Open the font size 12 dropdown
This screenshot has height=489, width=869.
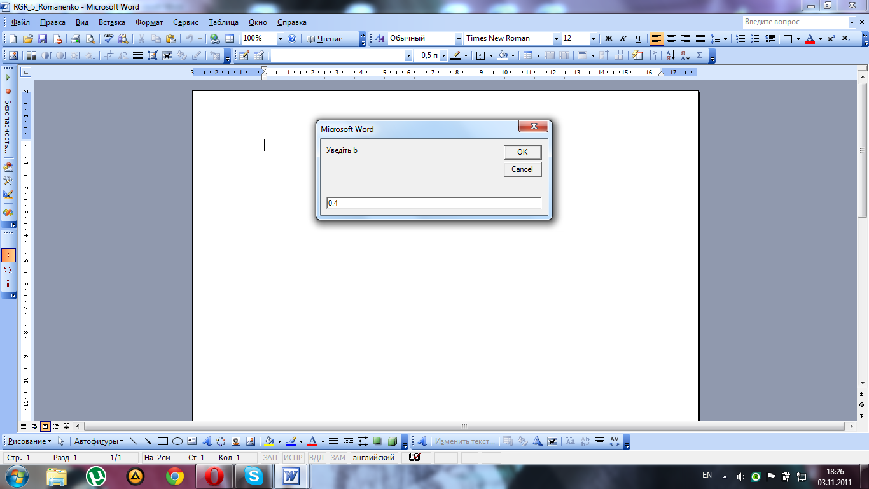coord(593,39)
